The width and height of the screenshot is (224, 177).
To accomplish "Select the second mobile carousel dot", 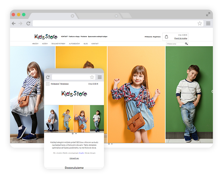I will pyautogui.click(x=76, y=134).
